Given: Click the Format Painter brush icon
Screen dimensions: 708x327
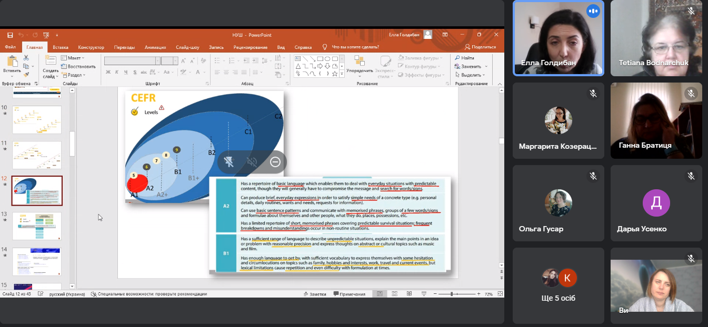Looking at the screenshot, I should click(x=26, y=75).
